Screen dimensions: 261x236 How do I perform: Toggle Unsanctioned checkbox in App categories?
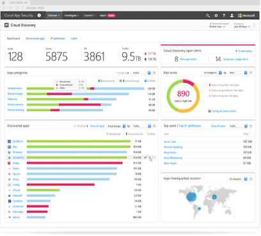[121, 81]
